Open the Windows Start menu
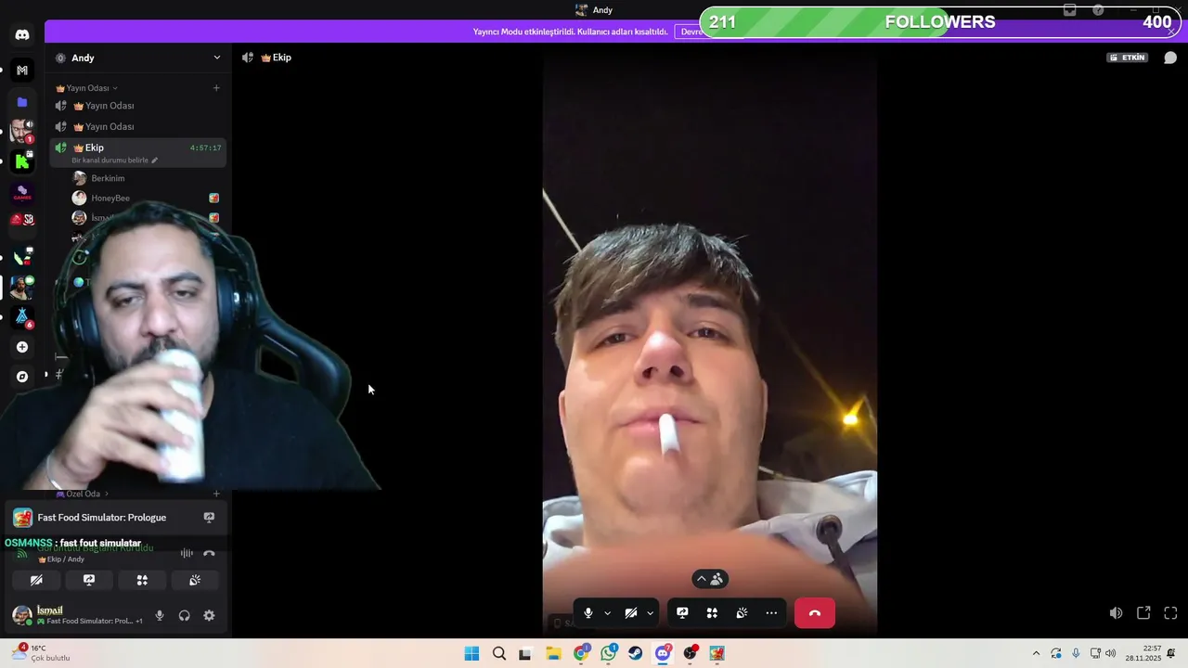This screenshot has width=1188, height=668. 471,653
